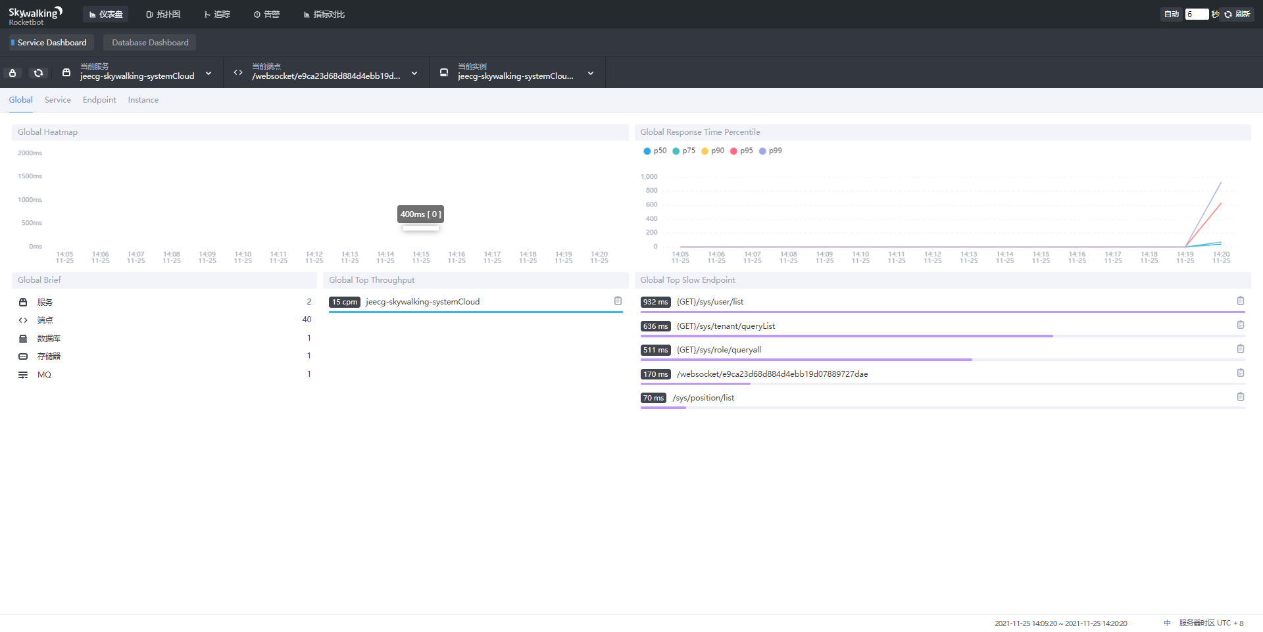Copy the {GET}/sys/role/queryall endpoint name
Viewport: 1263px width, 632px height.
coord(1240,349)
